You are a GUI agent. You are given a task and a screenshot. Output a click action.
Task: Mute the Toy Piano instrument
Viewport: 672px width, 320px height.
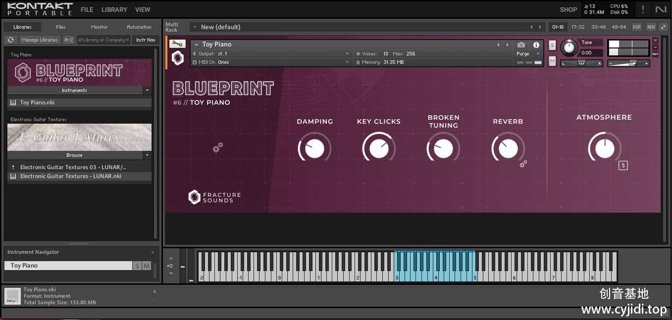pos(552,61)
